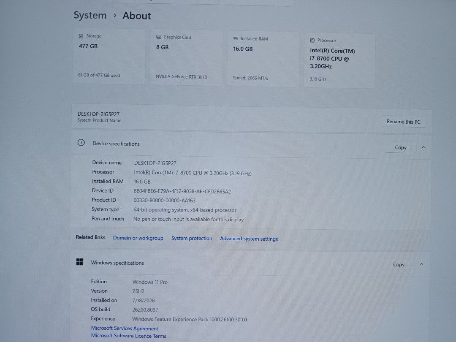Screen dimensions: 456x342
Task: Collapse the Windows specifications section
Action: 421,264
